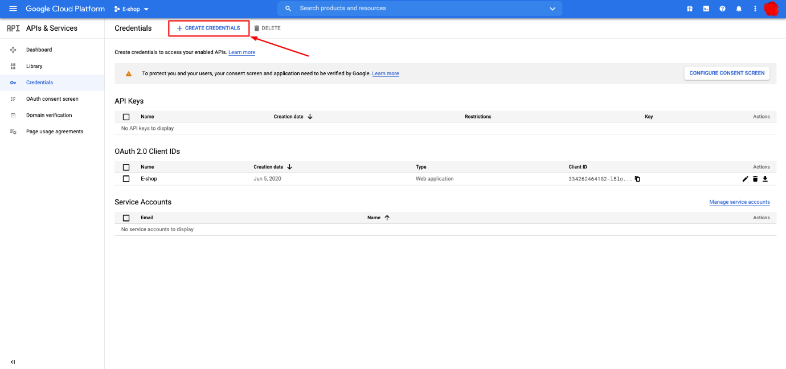Click the OAuth creation date sort arrow
The width and height of the screenshot is (786, 369).
coord(289,167)
